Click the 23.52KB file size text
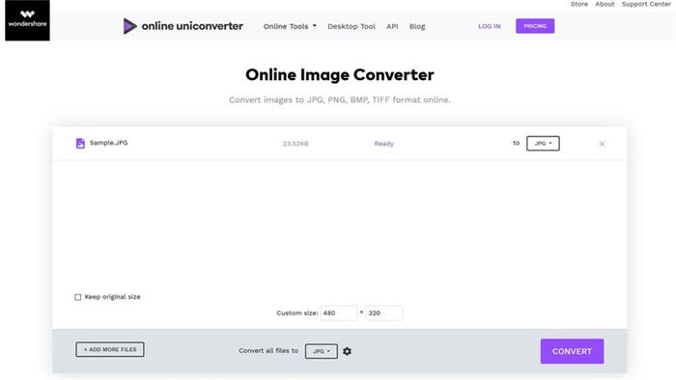The image size is (676, 380). [x=296, y=144]
